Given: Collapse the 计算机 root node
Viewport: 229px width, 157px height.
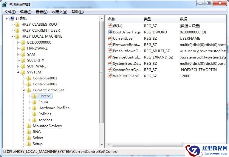Looking at the screenshot, I should [x=7, y=19].
